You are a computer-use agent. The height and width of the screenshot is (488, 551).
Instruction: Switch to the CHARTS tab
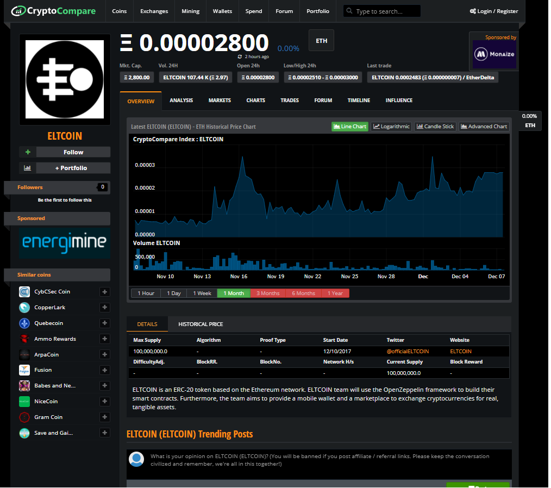point(256,101)
